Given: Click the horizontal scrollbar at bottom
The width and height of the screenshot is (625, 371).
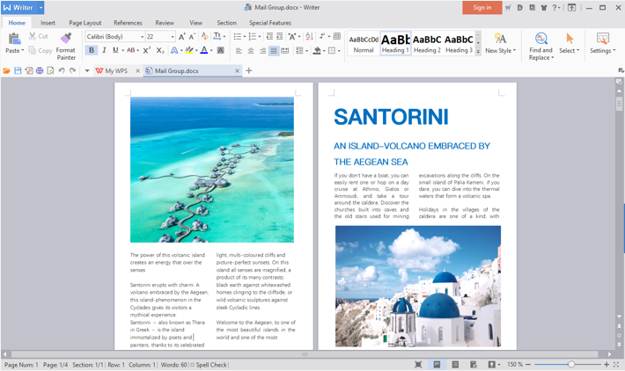Looking at the screenshot, I should (x=305, y=354).
